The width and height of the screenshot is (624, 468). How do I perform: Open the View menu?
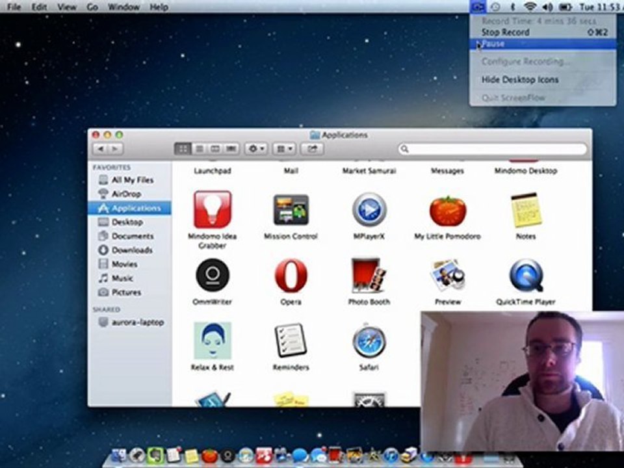click(66, 6)
